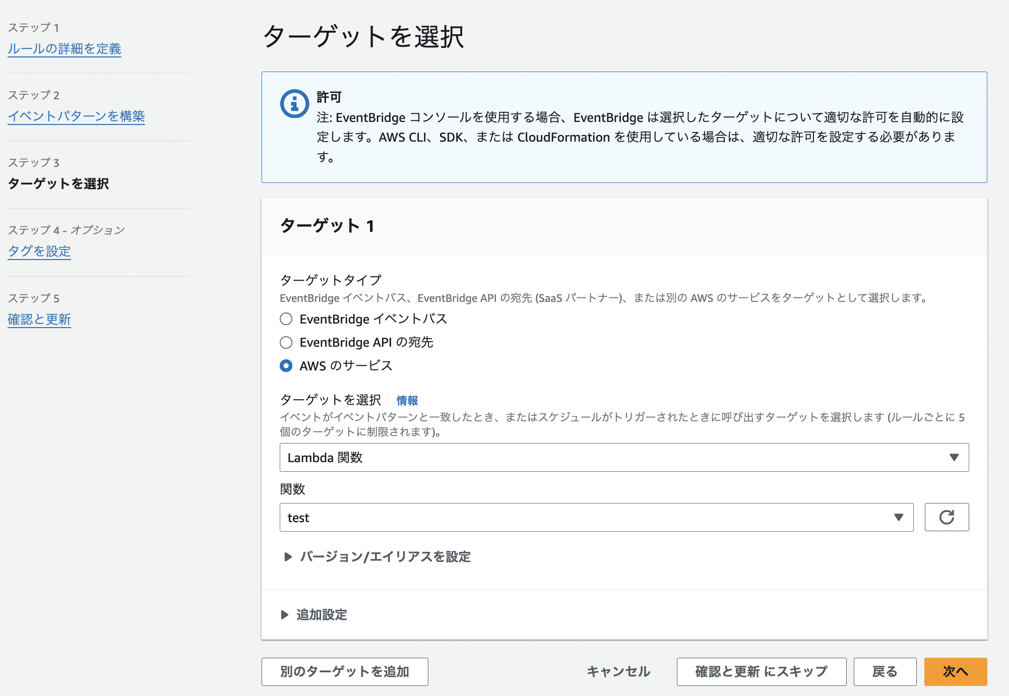Viewport: 1009px width, 696px height.
Task: Click 別のターゲットを追加 to add another target
Action: click(x=344, y=671)
